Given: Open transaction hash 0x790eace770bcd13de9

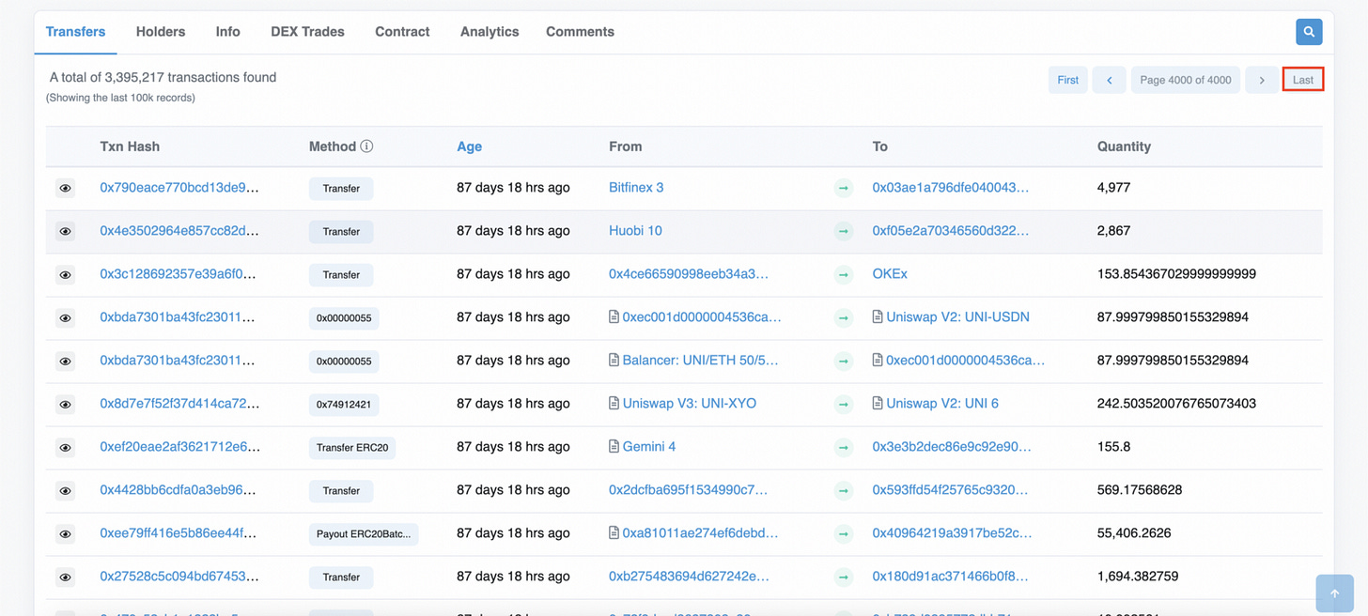Looking at the screenshot, I should coord(179,188).
